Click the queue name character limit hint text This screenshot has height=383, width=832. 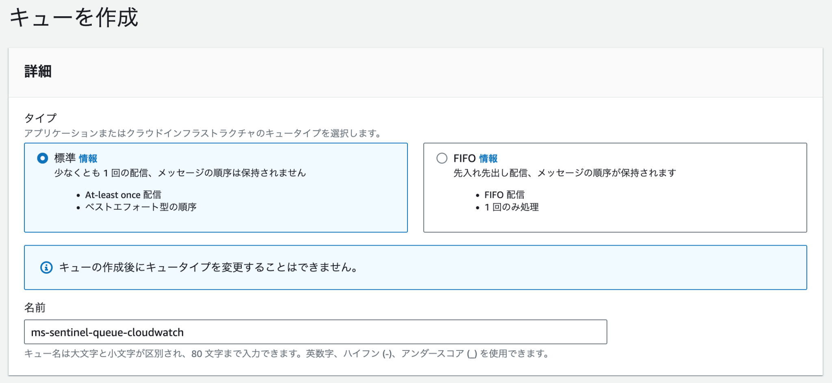click(x=286, y=353)
